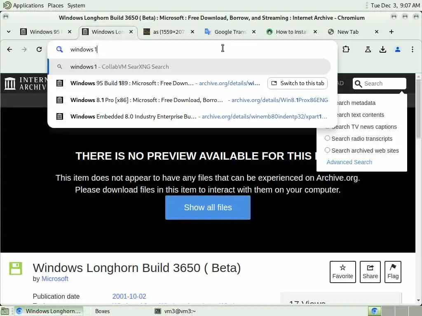Open the Advanced Search link
Viewport: 422px width, 316px height.
349,162
